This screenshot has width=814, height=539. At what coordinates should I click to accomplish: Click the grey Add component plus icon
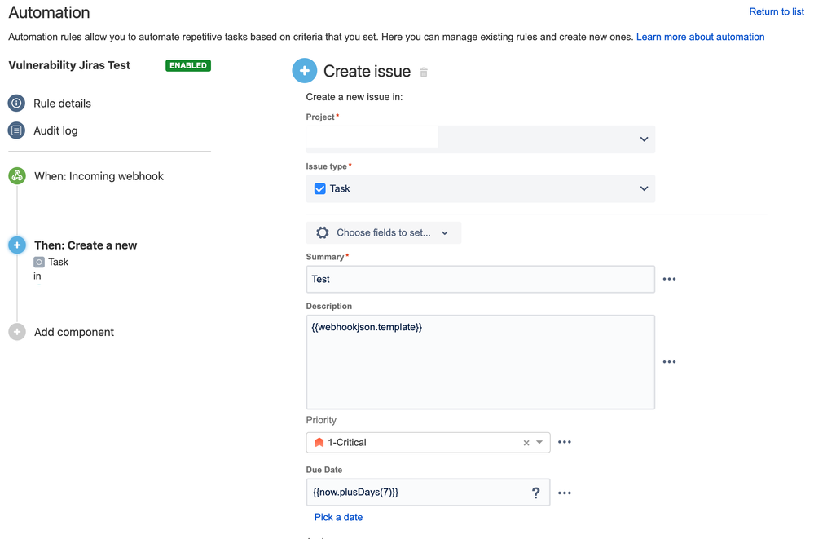coord(17,332)
